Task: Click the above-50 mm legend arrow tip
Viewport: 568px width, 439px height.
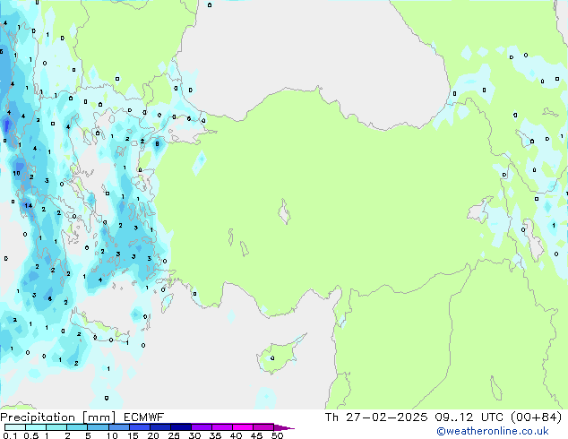Action: pos(284,427)
